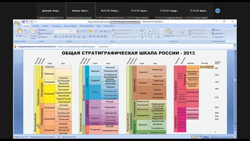Click the Format Painter brush icon
The height and width of the screenshot is (141, 250).
[25, 37]
